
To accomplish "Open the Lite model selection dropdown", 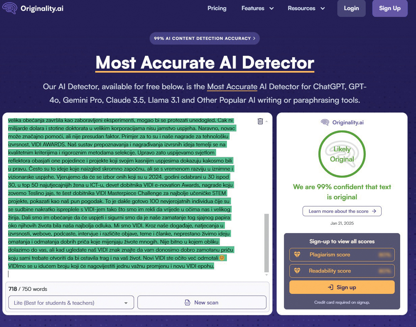I will pyautogui.click(x=71, y=302).
